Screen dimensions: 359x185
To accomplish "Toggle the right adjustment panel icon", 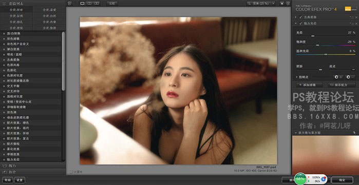I will [288, 4].
